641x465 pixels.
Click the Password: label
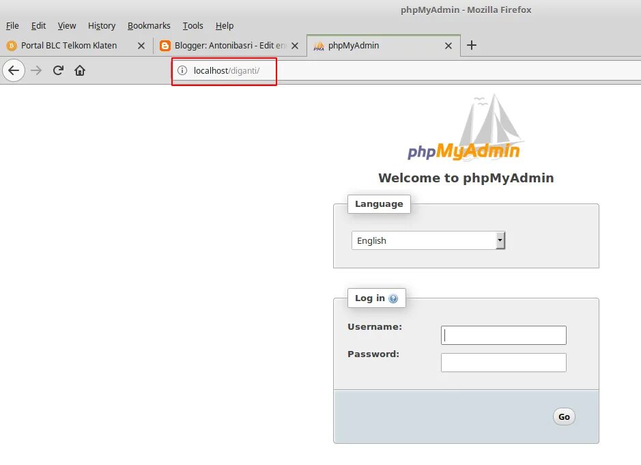pyautogui.click(x=373, y=354)
